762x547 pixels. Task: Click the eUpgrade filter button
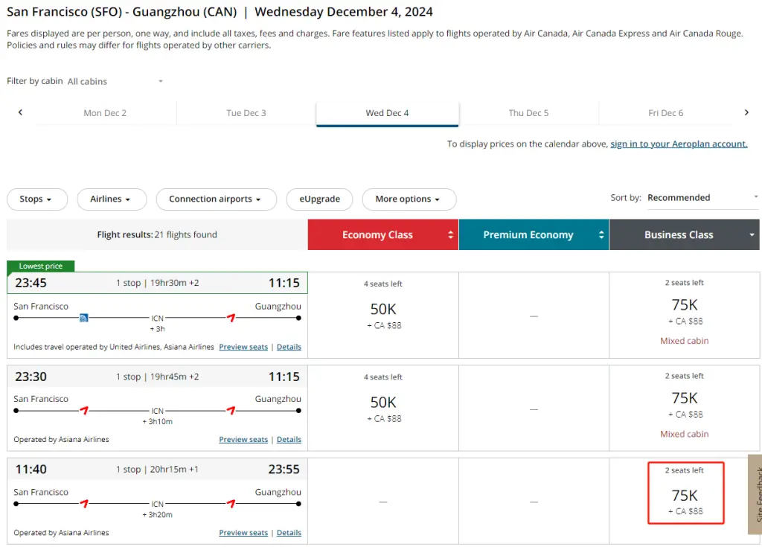click(x=319, y=199)
